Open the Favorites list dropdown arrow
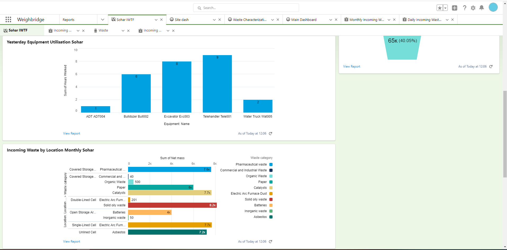The width and height of the screenshot is (507, 250). coord(445,8)
